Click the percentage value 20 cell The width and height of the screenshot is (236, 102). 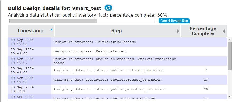pyautogui.click(x=206, y=89)
